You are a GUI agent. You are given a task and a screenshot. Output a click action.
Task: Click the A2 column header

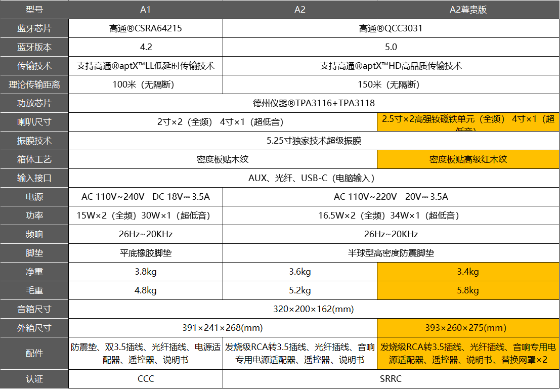click(x=300, y=10)
